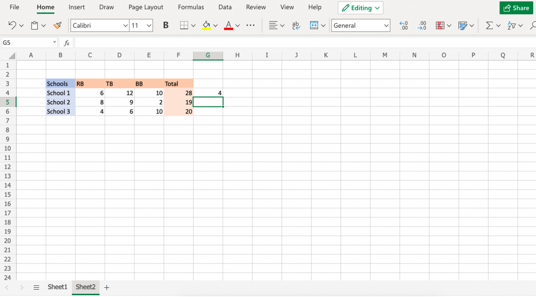Screen dimensions: 536x297
Task: Expand the fill color dropdown arrow
Action: coord(215,25)
